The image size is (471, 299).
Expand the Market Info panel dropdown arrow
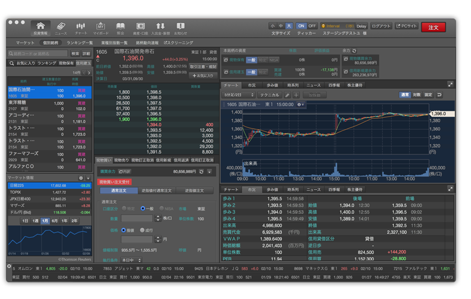click(89, 178)
